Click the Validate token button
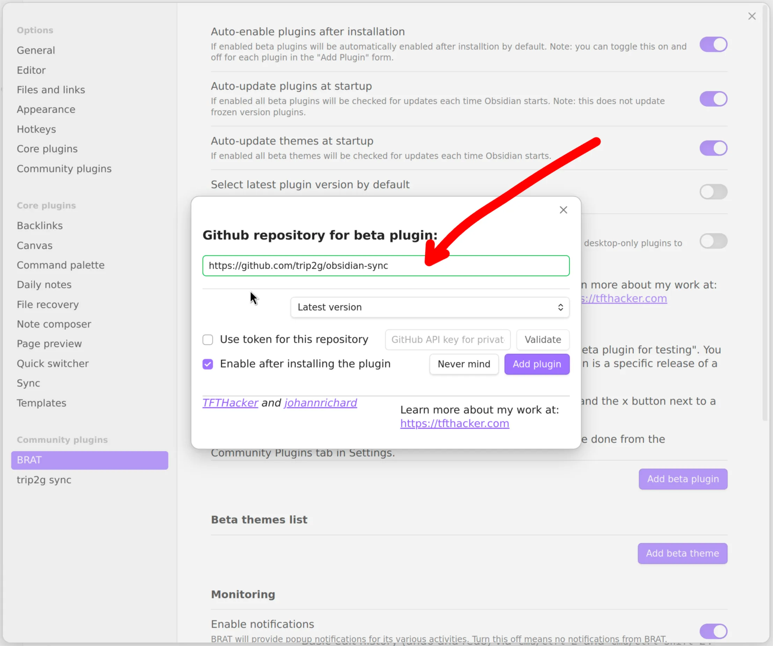 [x=543, y=339]
